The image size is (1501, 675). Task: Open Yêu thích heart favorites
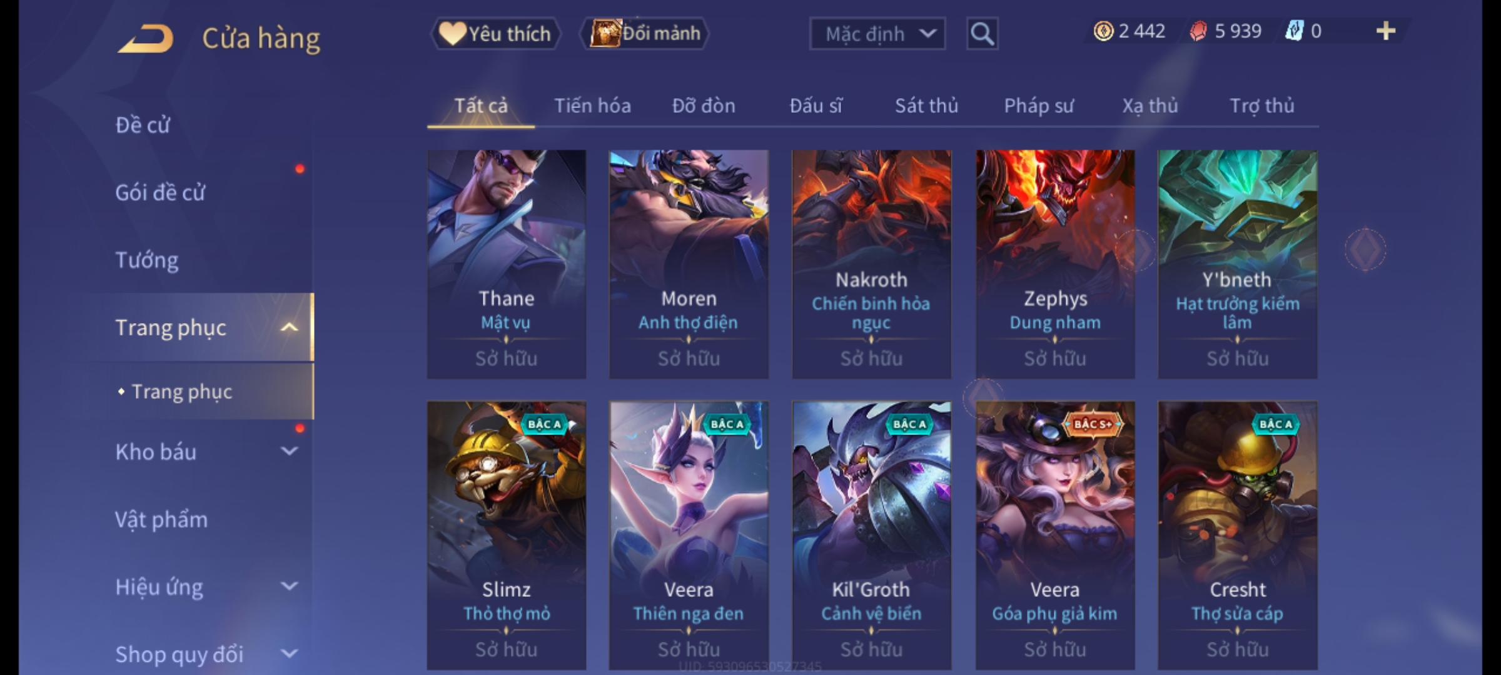(x=495, y=34)
